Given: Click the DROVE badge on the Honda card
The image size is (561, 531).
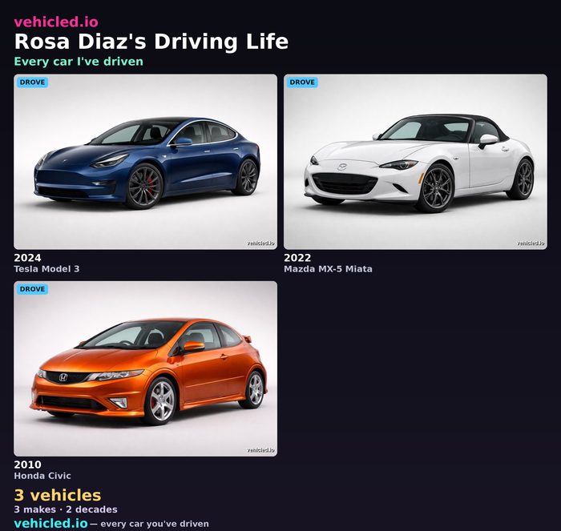Looking at the screenshot, I should click(x=32, y=289).
